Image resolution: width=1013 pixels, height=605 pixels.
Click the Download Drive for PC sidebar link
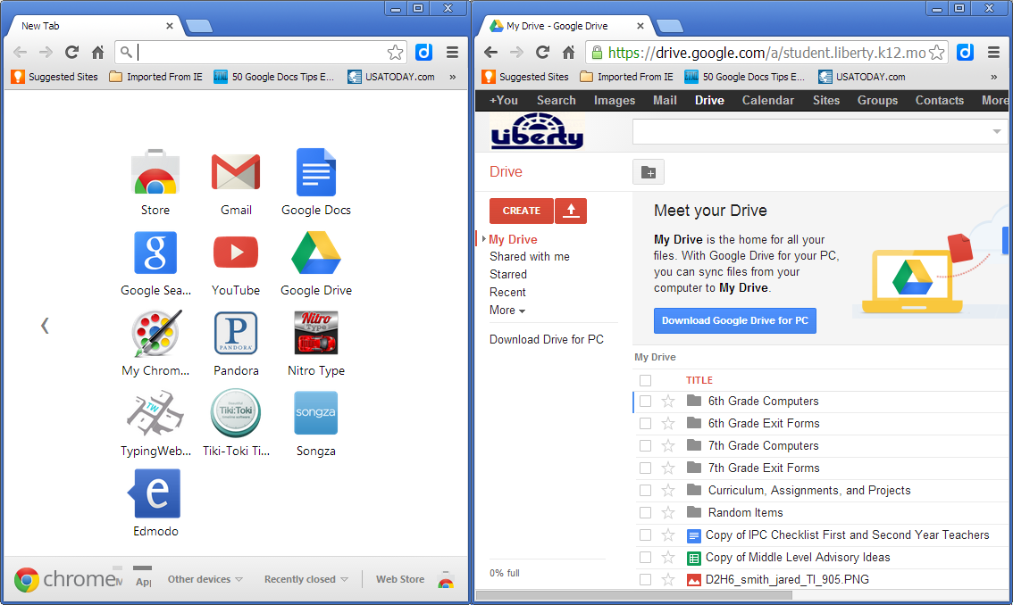click(x=547, y=340)
